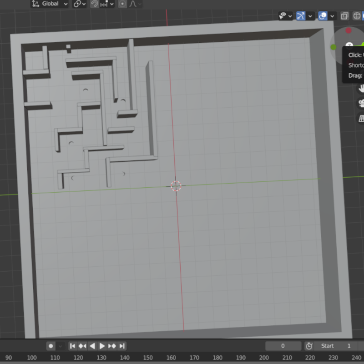Expand the overlays options arrow

[x=333, y=16]
